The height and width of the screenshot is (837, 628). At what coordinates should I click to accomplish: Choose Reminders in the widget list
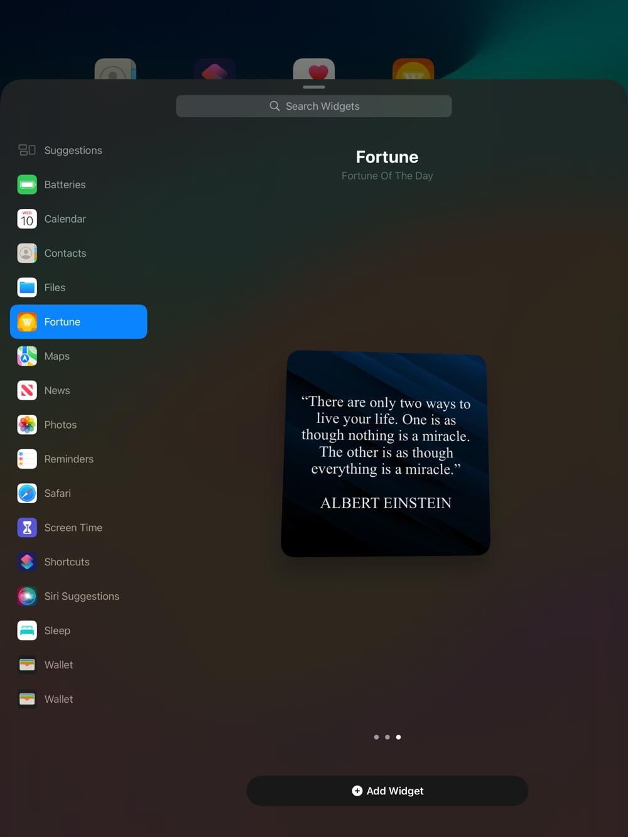point(78,459)
